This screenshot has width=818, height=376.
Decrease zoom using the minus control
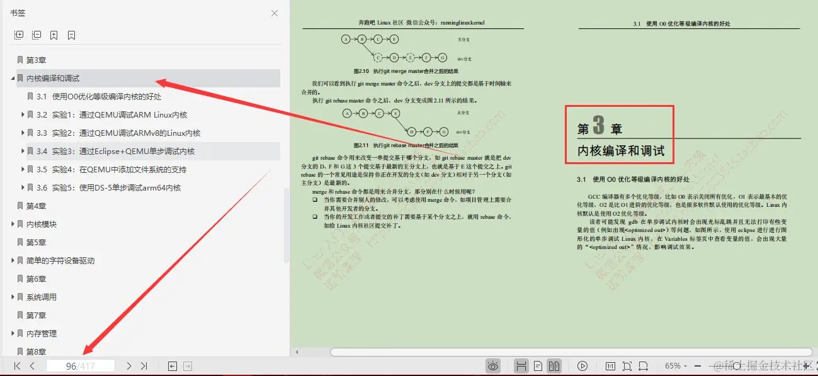point(697,366)
